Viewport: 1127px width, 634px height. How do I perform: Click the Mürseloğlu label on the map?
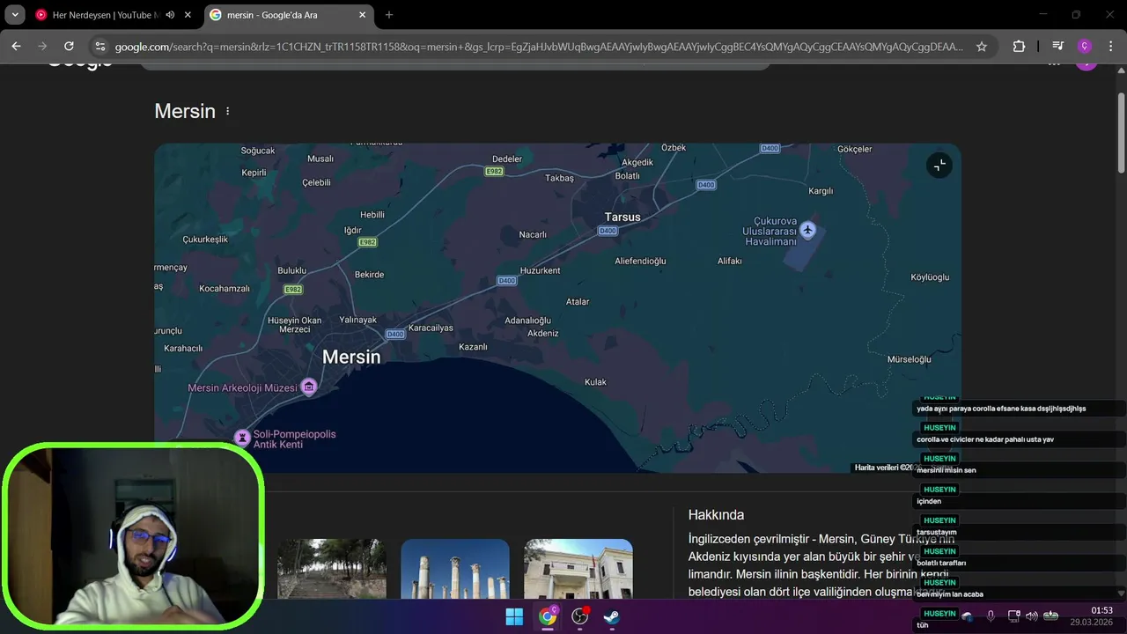[x=910, y=359]
